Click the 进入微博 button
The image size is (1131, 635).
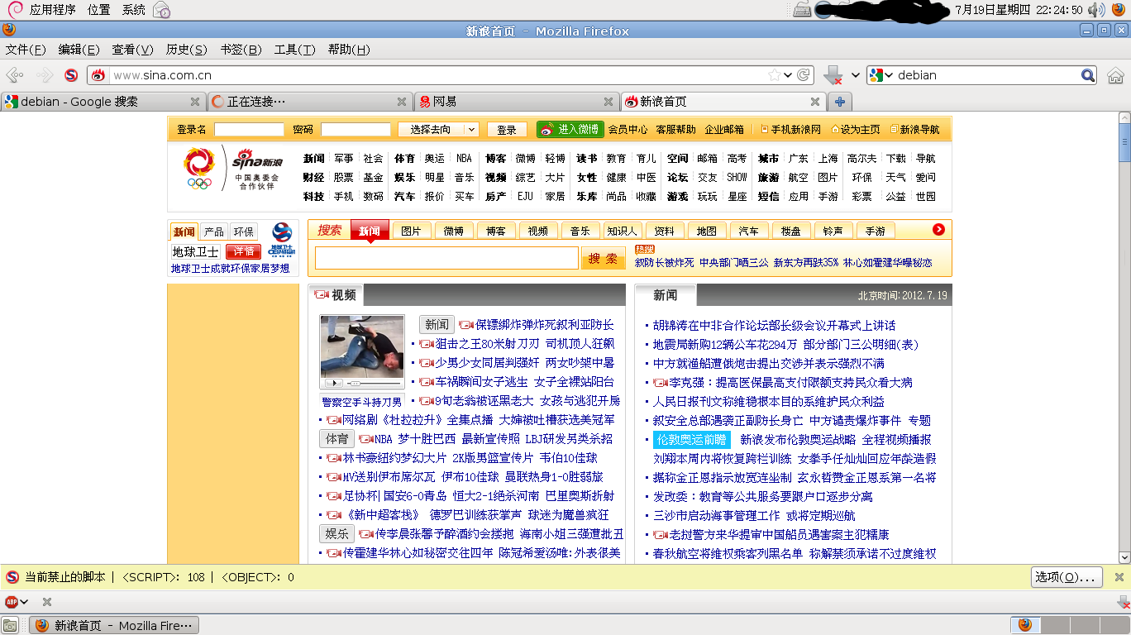point(570,130)
